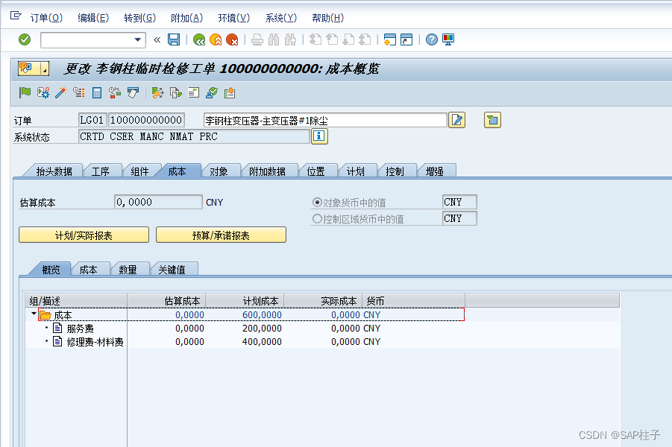Collapse the command field with double-chevron

point(157,39)
